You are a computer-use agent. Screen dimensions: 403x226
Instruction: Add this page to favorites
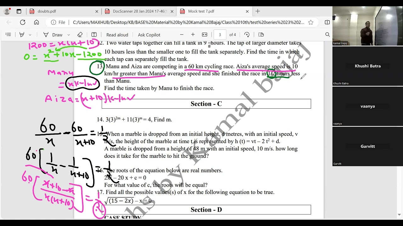(x=311, y=22)
